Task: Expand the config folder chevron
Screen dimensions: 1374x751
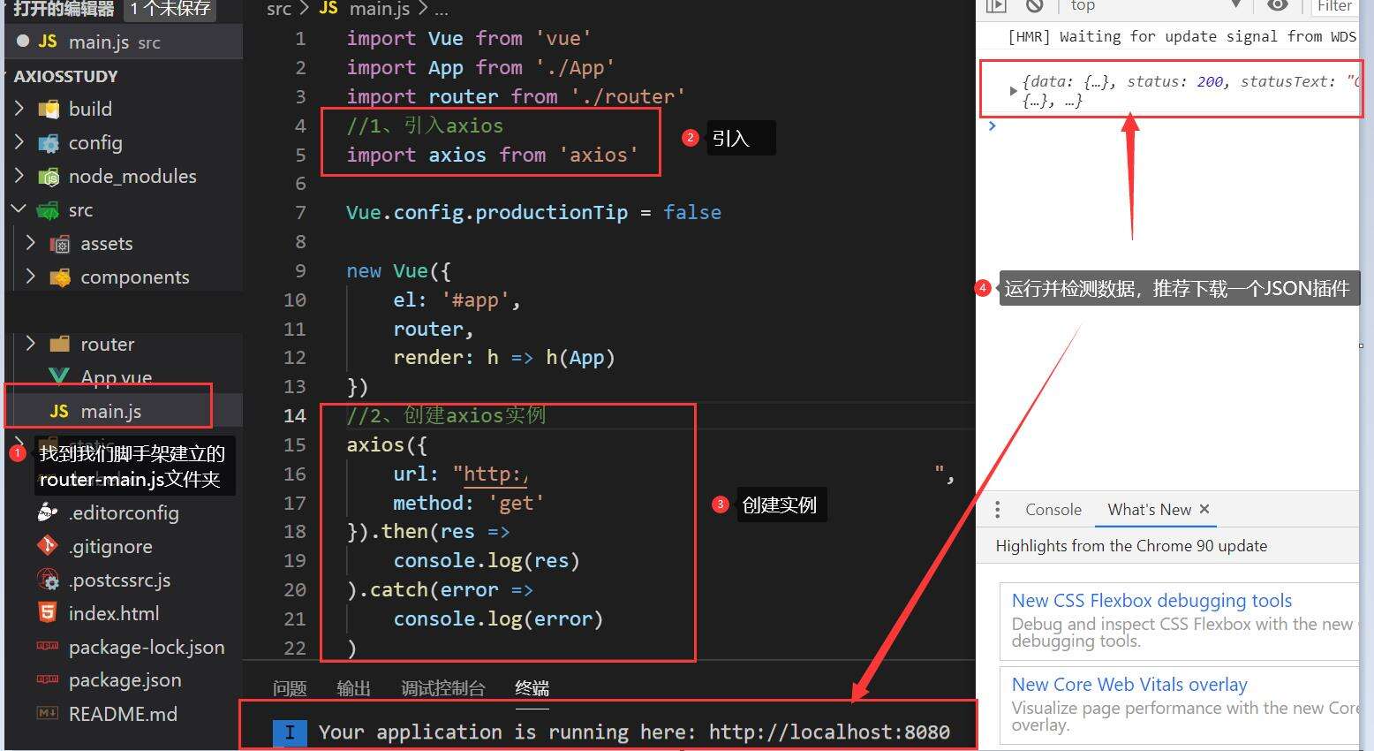Action: (19, 142)
